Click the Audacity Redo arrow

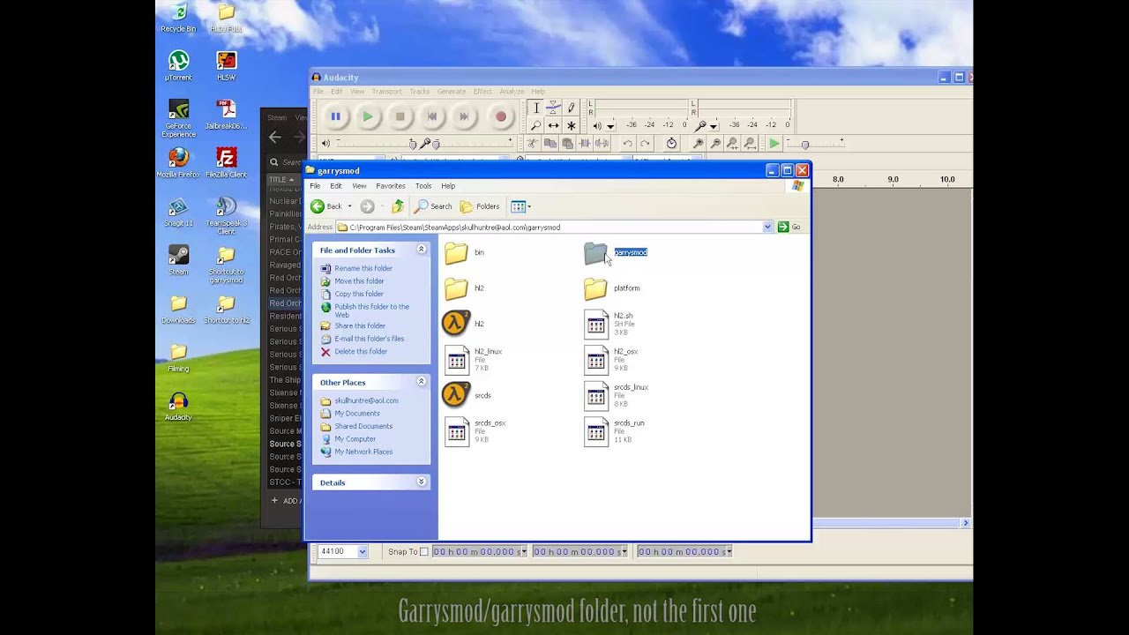click(645, 144)
